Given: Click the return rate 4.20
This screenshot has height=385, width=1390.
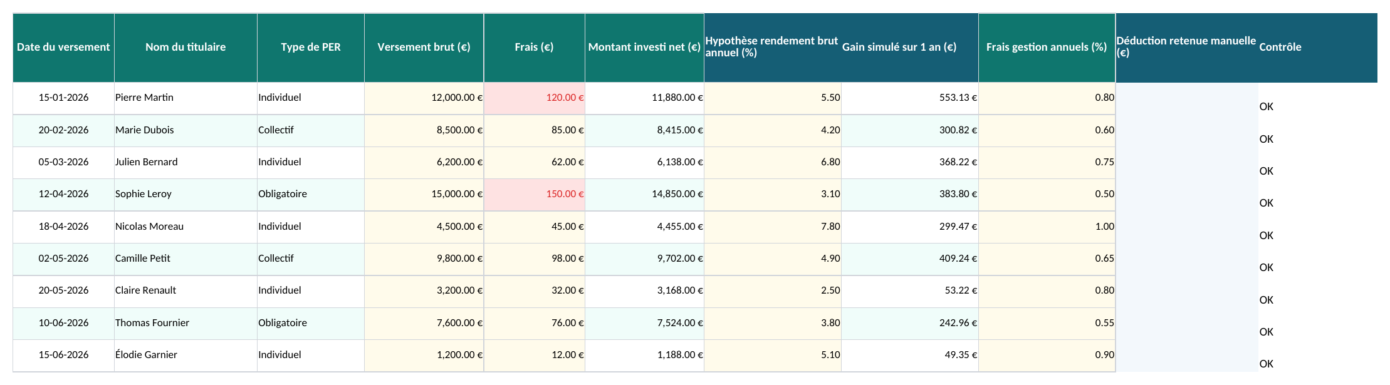Looking at the screenshot, I should point(773,131).
